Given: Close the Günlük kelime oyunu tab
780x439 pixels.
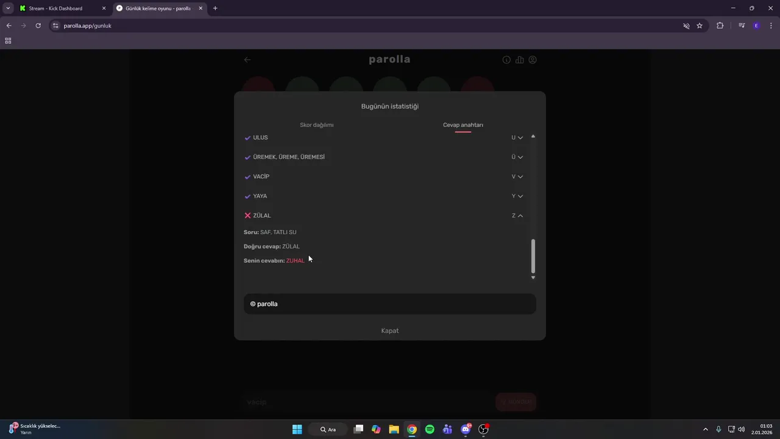Looking at the screenshot, I should click(201, 9).
